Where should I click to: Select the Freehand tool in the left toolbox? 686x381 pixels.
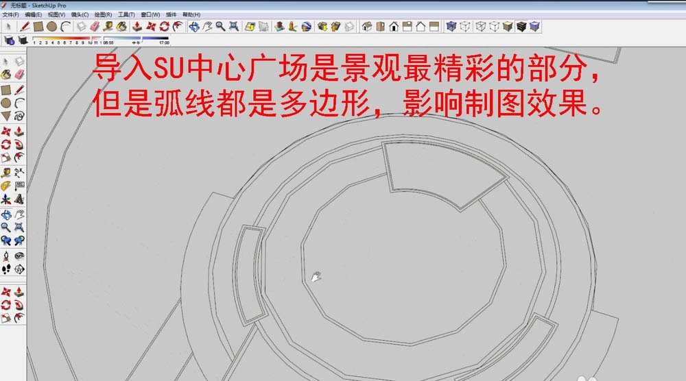tap(19, 116)
